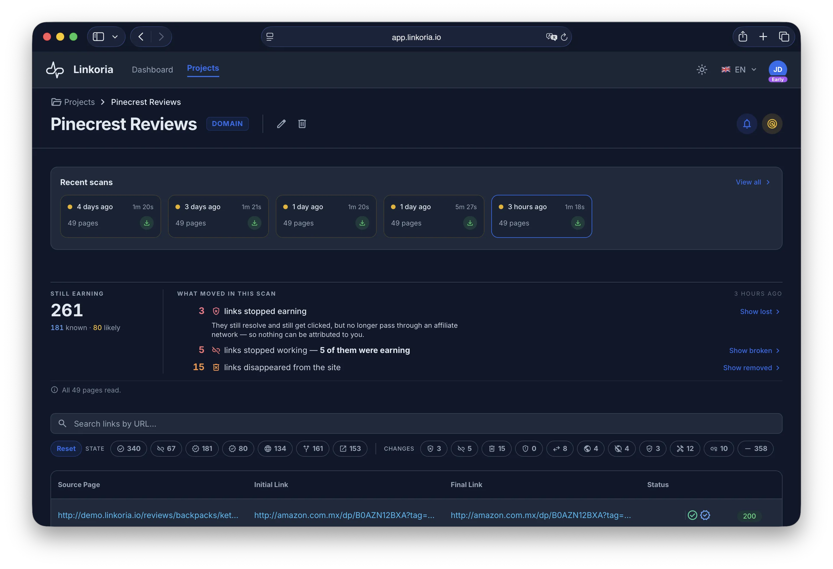Viewport: 833px width, 569px height.
Task: Toggle the Safari sidebar icon
Action: [x=98, y=37]
